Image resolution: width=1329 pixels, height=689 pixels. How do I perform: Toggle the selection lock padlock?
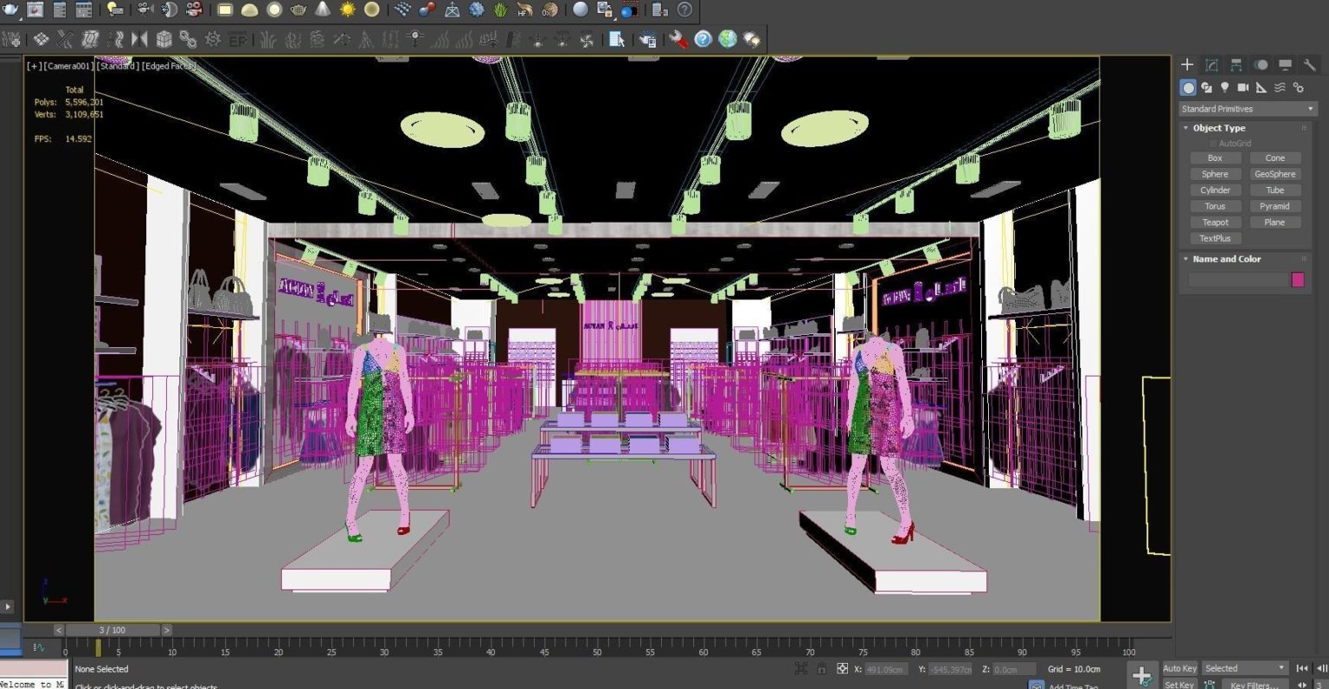point(820,668)
